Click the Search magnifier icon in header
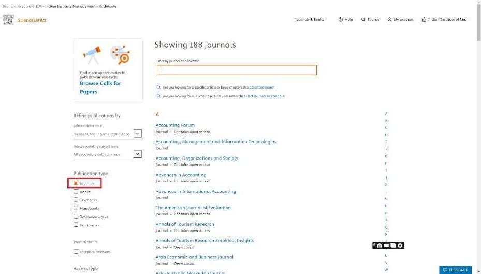Viewport: 481px width, 274px height. tap(363, 20)
